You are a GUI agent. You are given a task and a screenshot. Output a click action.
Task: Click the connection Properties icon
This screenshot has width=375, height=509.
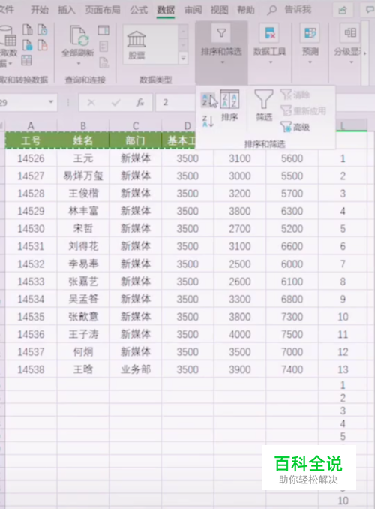[x=103, y=46]
